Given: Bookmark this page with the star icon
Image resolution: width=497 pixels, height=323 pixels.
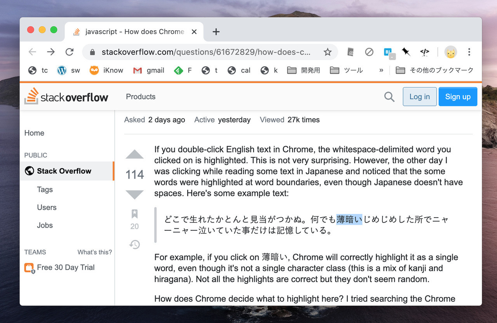Looking at the screenshot, I should point(328,52).
